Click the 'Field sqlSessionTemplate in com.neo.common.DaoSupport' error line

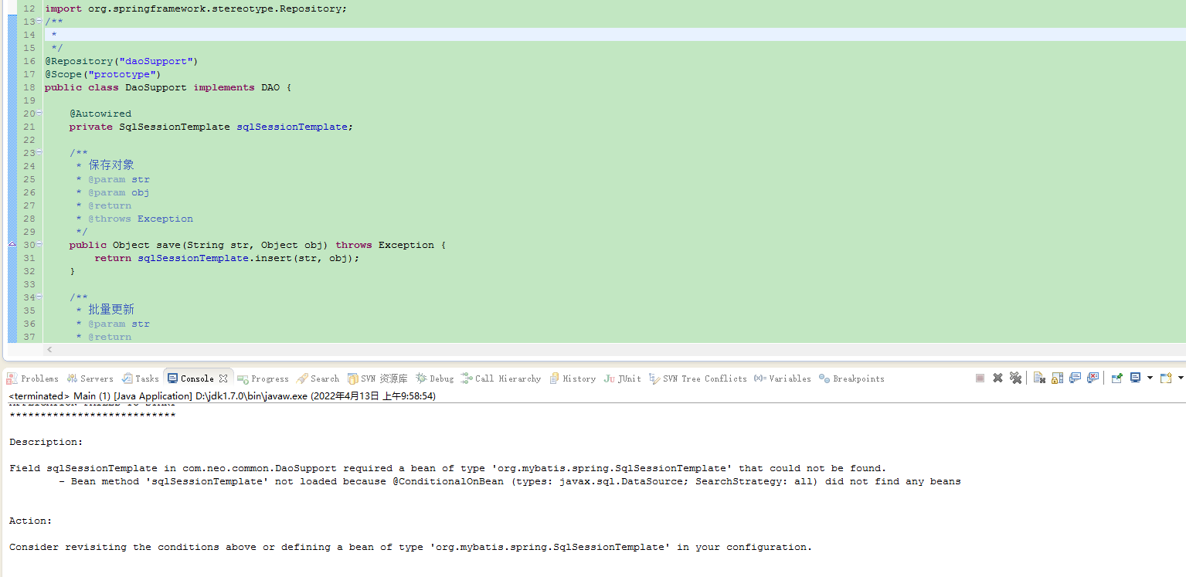pyautogui.click(x=448, y=468)
